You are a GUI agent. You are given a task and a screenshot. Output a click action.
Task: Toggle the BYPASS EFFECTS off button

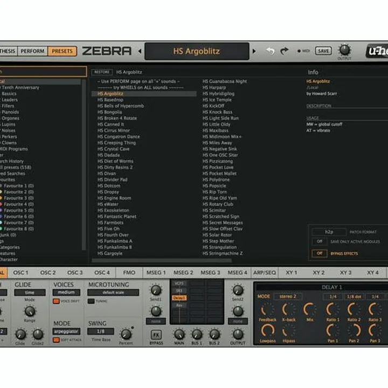[x=320, y=253]
